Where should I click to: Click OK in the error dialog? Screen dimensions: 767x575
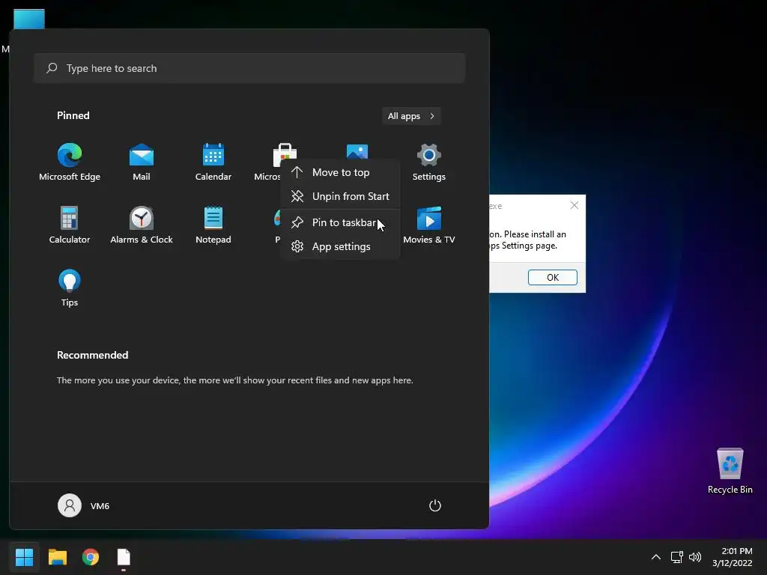552,277
